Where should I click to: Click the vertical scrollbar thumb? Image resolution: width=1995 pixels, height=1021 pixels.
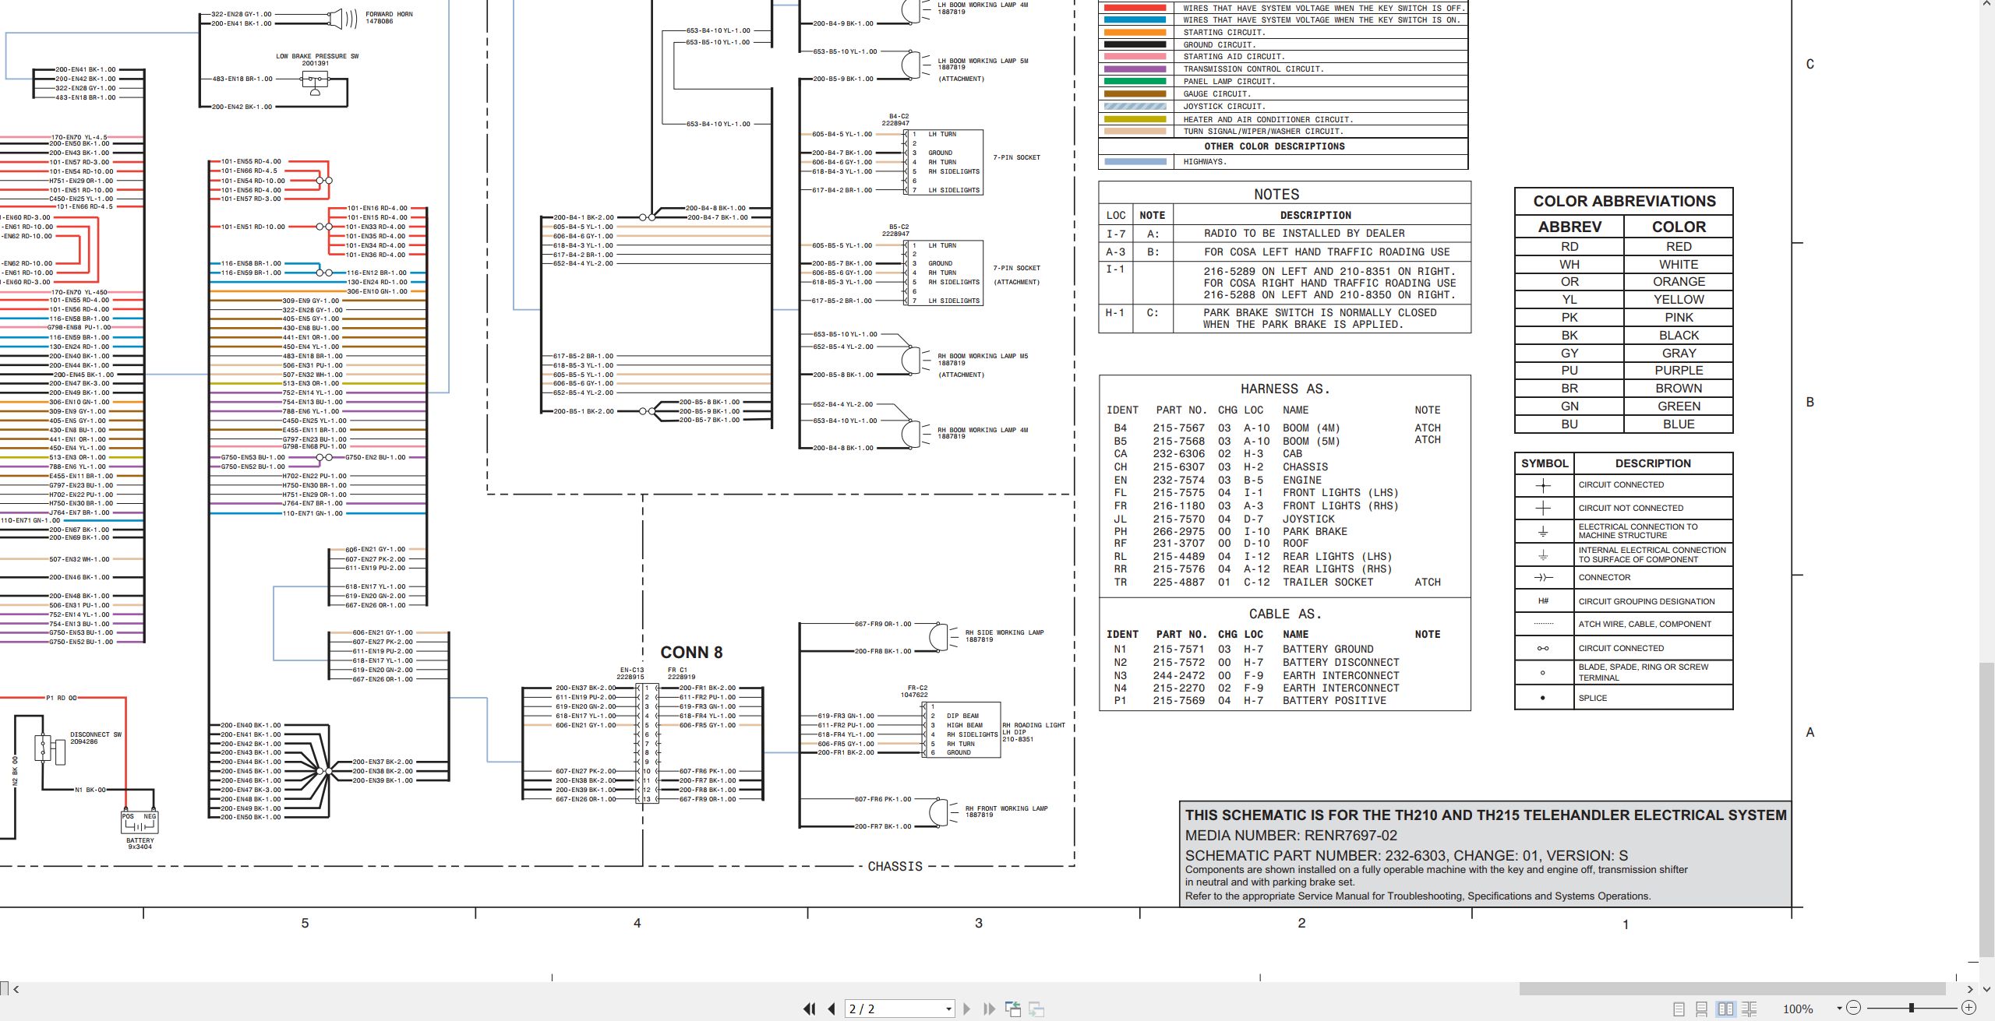(x=1987, y=810)
